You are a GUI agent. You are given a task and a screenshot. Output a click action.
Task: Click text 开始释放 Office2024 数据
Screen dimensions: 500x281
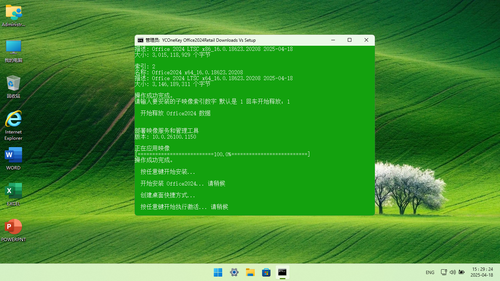click(x=176, y=113)
